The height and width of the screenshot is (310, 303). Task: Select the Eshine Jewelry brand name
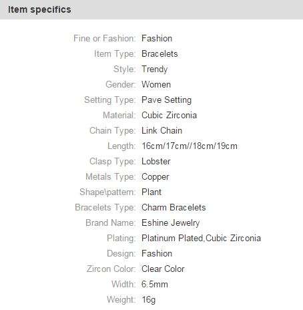coord(171,223)
